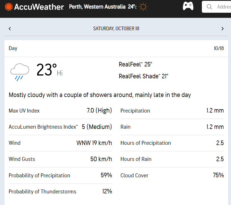Open Perth, Western Australia location link
Viewport: 231px width, 205px height.
(x=97, y=7)
